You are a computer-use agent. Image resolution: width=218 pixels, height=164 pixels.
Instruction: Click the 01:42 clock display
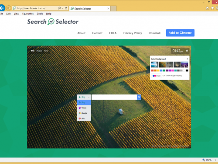tap(177, 51)
